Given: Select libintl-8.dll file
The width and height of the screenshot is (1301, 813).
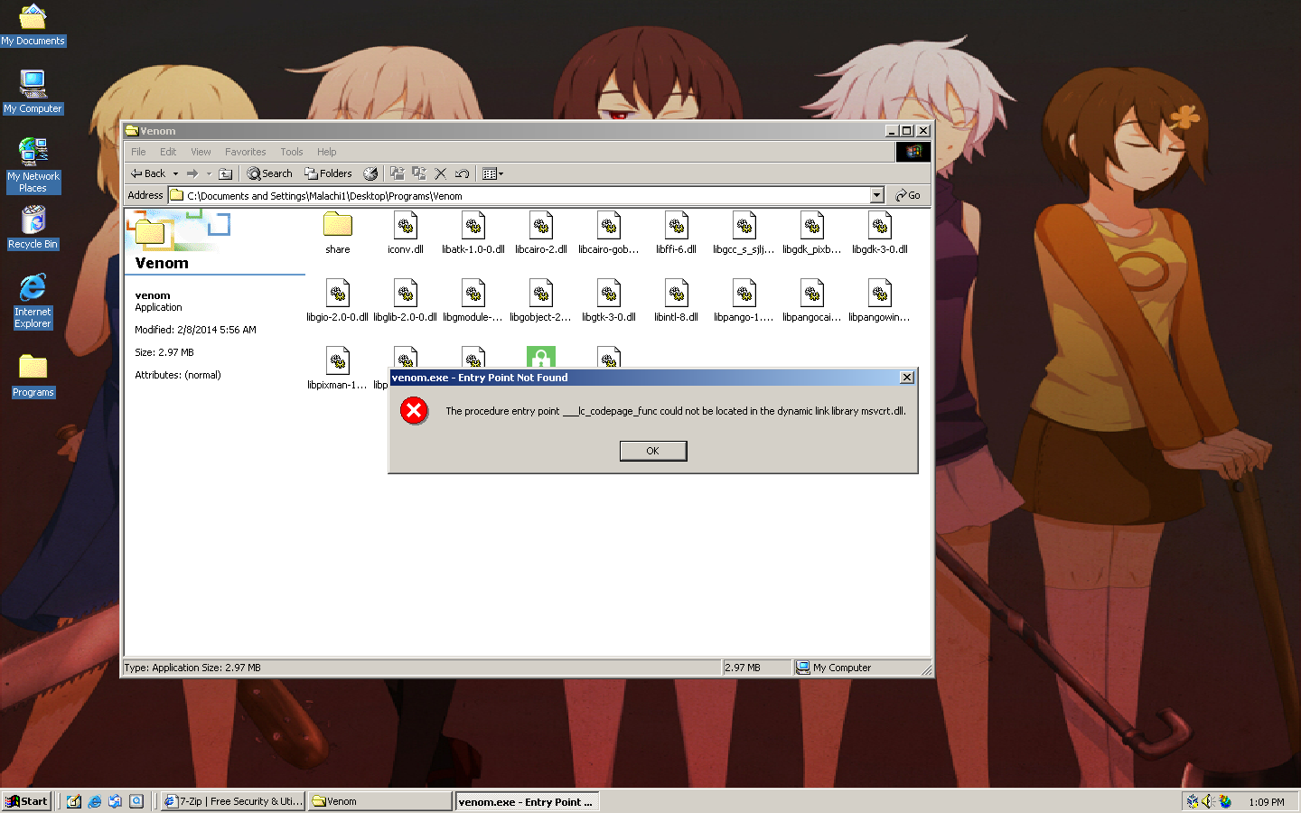Looking at the screenshot, I should pos(677,301).
